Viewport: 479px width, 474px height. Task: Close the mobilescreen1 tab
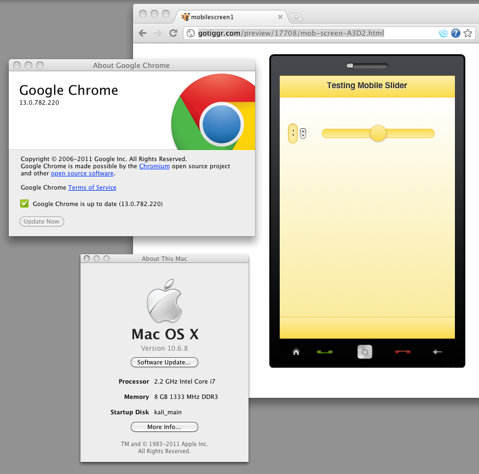[280, 17]
